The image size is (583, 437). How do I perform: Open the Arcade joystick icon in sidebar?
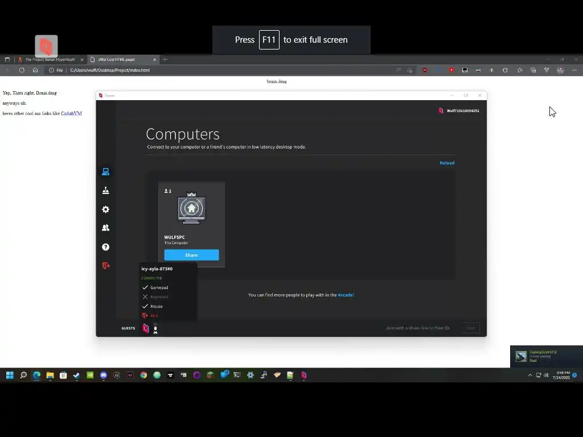point(105,191)
